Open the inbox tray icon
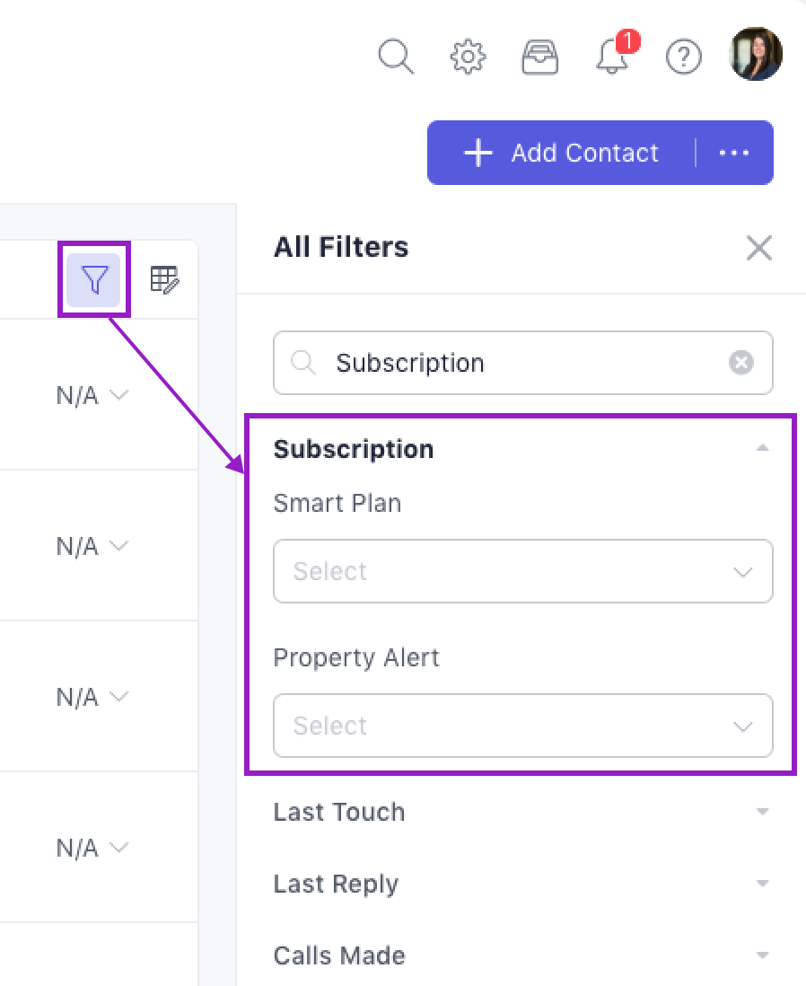Screen dimensions: 806x986 click(540, 57)
